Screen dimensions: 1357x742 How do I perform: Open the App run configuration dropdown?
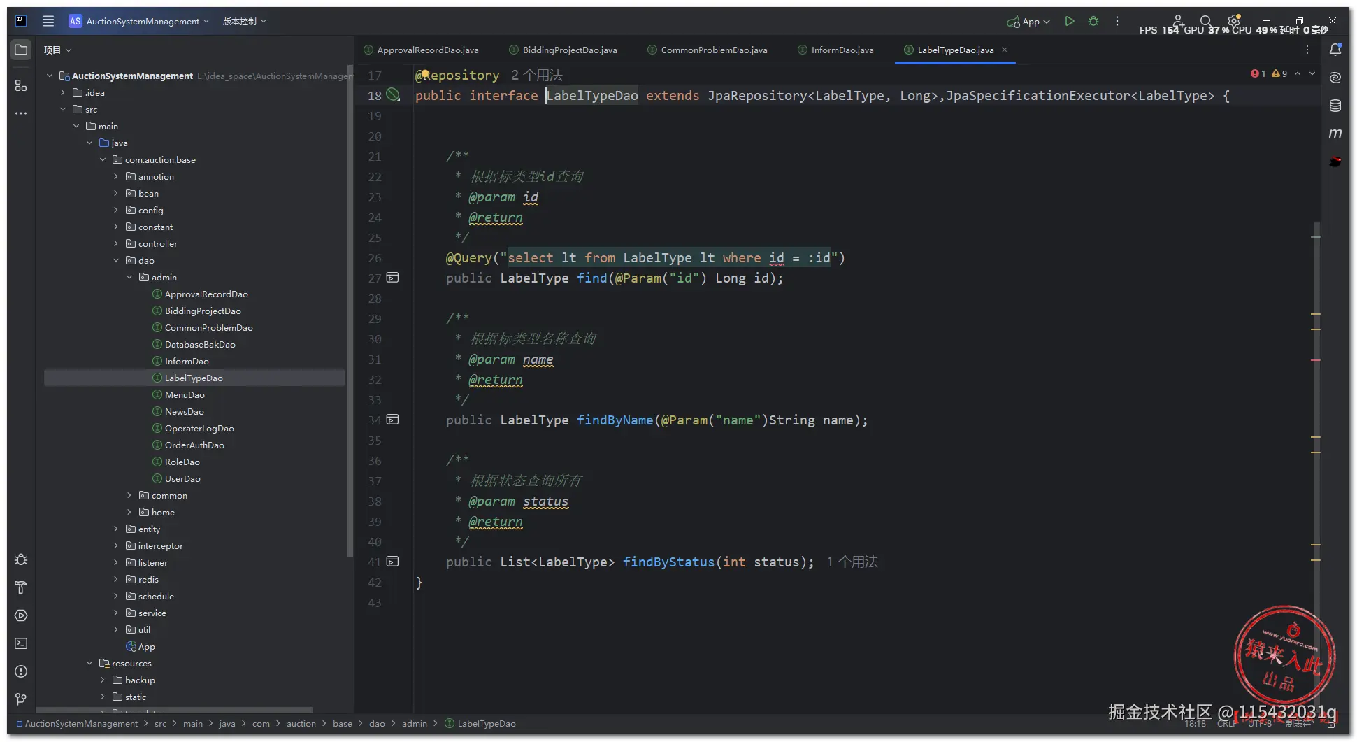pyautogui.click(x=1028, y=21)
